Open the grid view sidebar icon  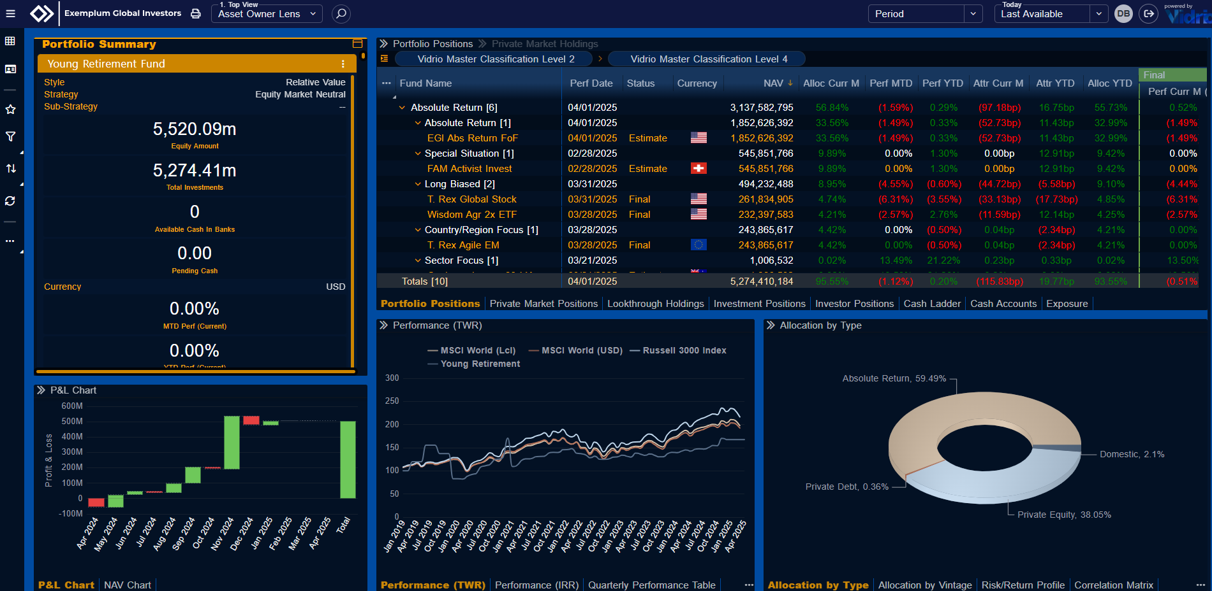pos(10,41)
